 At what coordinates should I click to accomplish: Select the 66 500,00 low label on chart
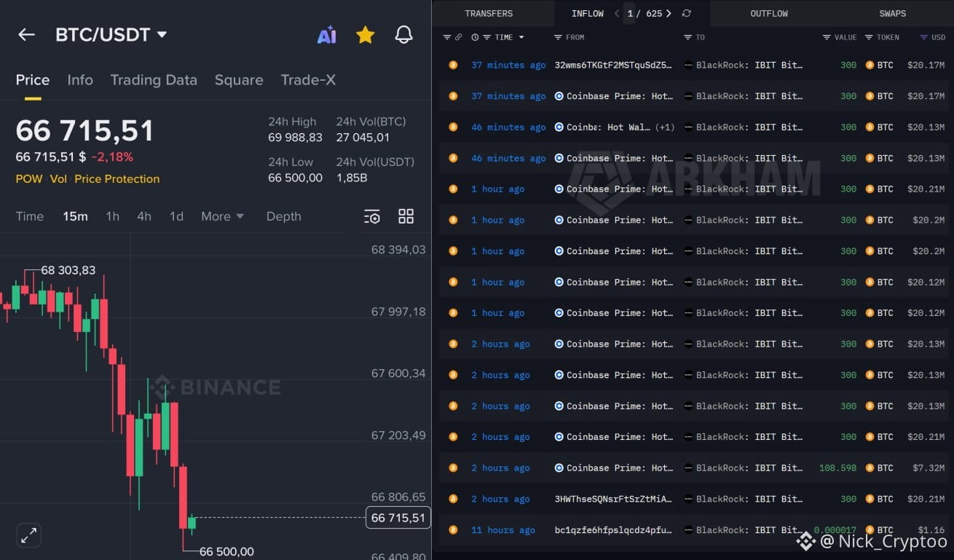click(226, 552)
